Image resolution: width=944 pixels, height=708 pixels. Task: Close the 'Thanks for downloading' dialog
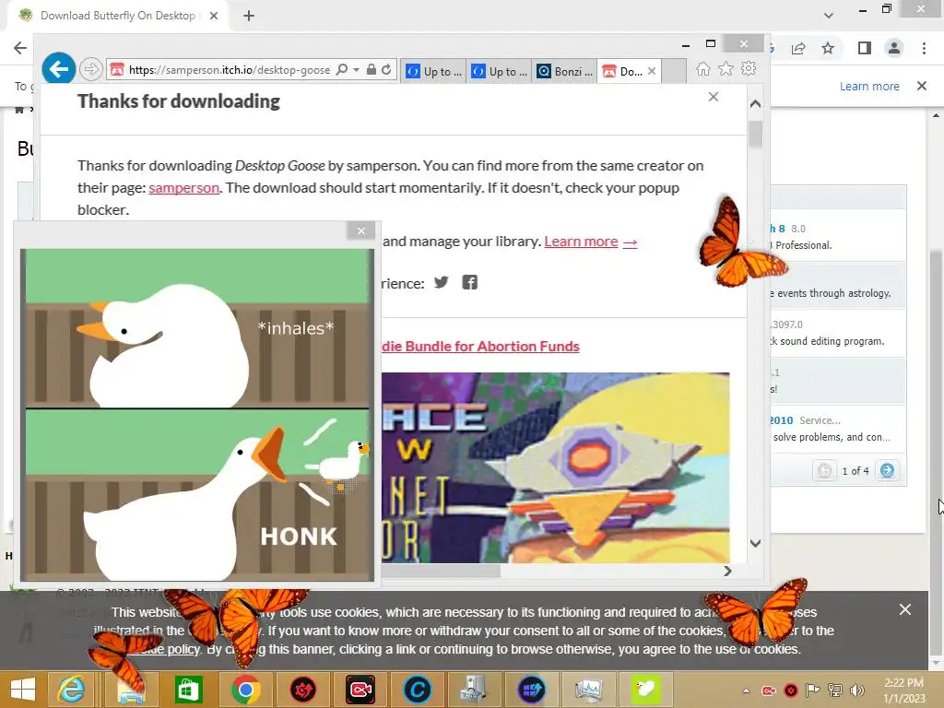714,97
